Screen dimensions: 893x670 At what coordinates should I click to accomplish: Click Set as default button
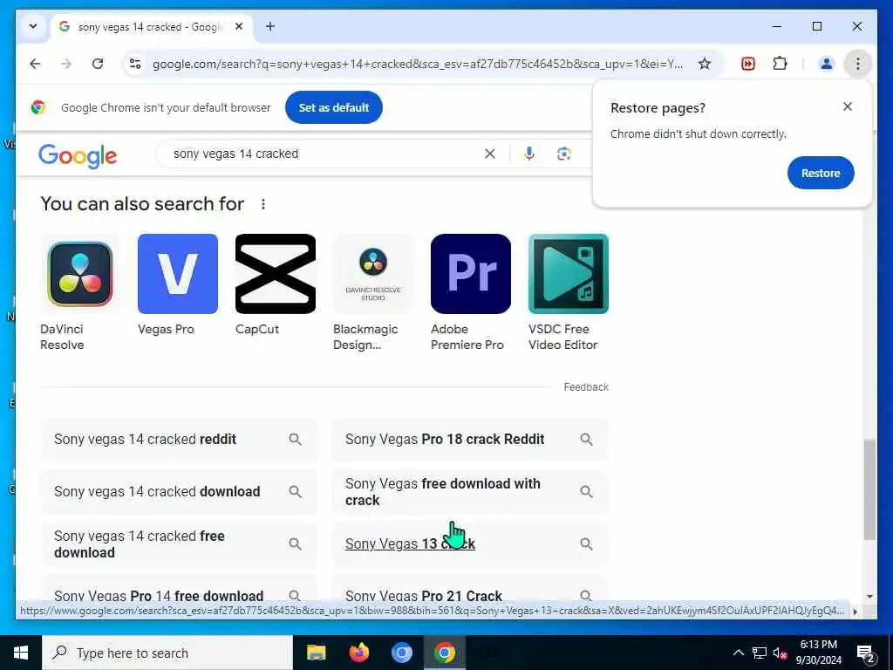coord(334,107)
